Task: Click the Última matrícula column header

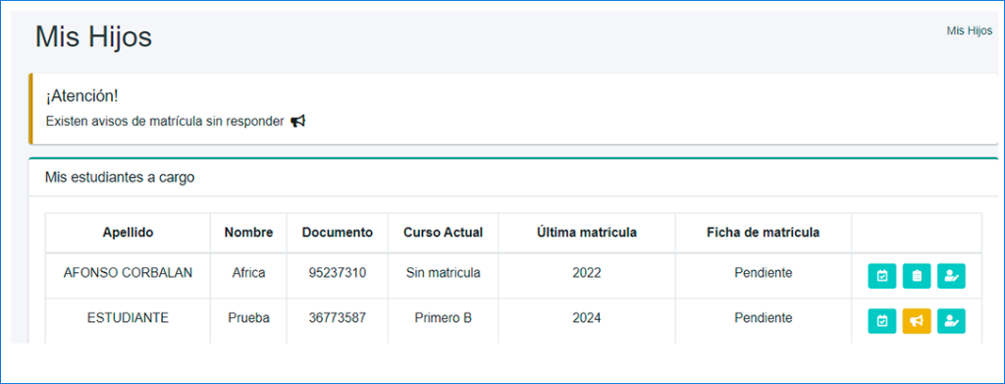Action: click(x=587, y=233)
